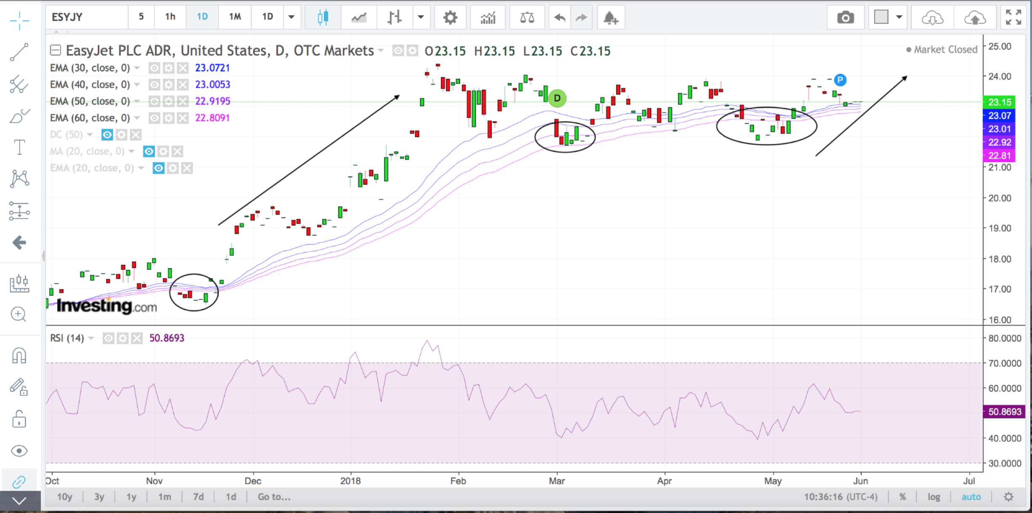The width and height of the screenshot is (1032, 513).
Task: Set date range to 1y
Action: click(131, 497)
